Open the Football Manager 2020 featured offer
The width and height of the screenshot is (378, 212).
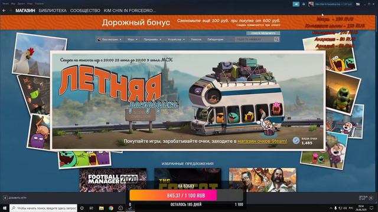point(113,180)
